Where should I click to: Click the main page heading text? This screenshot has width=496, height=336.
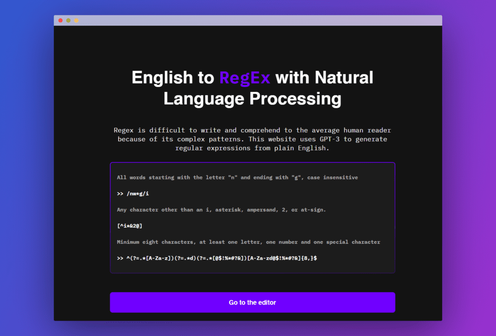pos(252,88)
